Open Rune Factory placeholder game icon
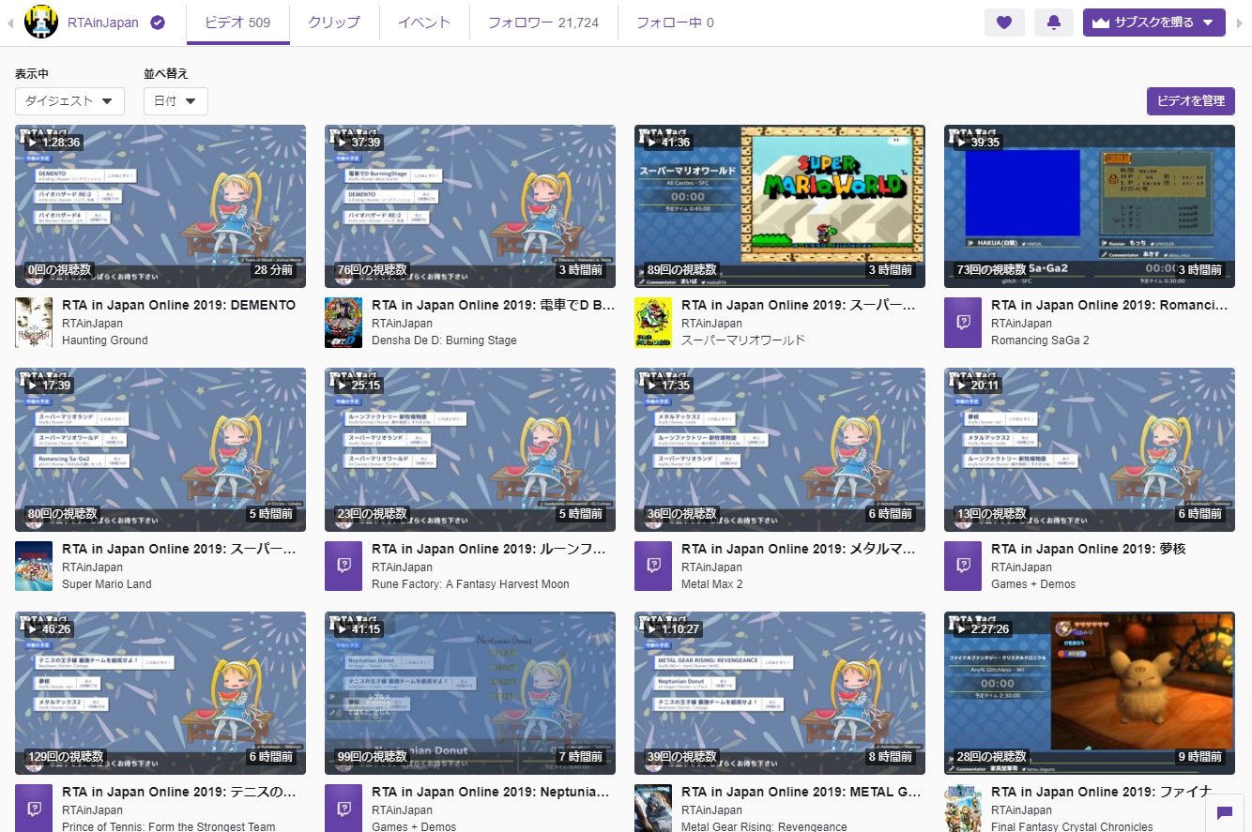 pos(344,566)
